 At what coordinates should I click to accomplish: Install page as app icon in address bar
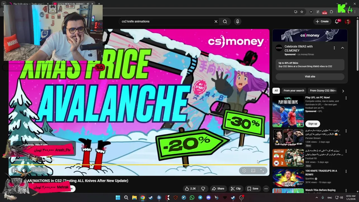coord(296,12)
